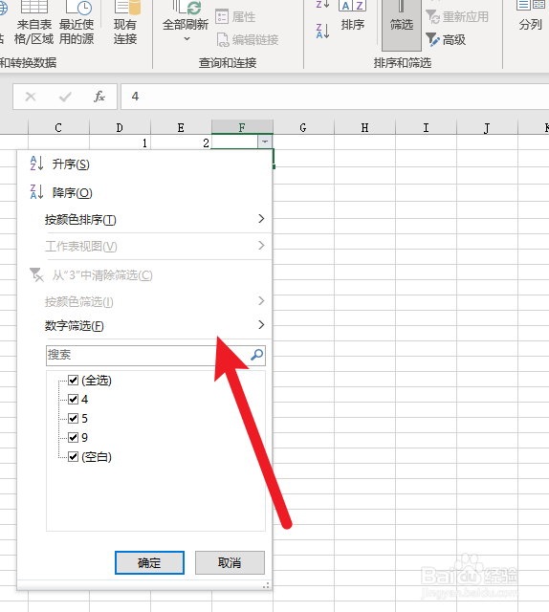Toggle the (全选) select all checkbox
The height and width of the screenshot is (612, 549).
pos(73,380)
